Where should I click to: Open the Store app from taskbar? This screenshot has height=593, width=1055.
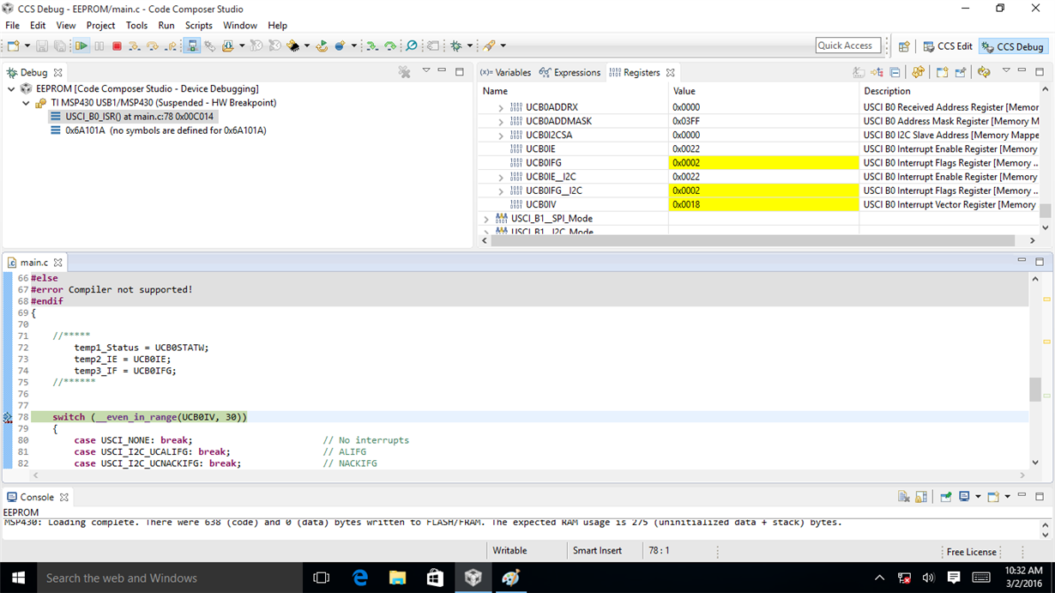point(436,578)
